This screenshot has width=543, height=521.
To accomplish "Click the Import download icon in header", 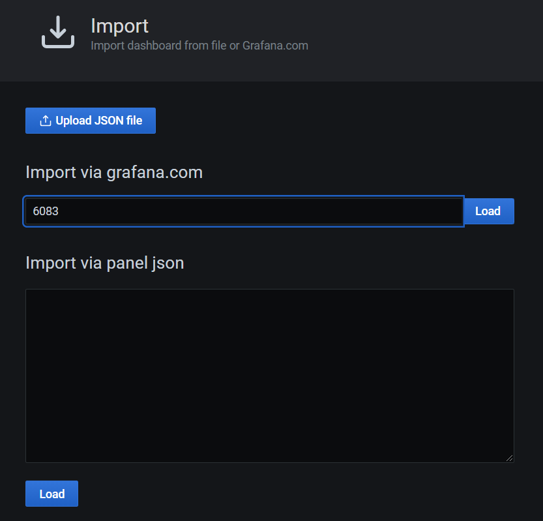I will (58, 32).
